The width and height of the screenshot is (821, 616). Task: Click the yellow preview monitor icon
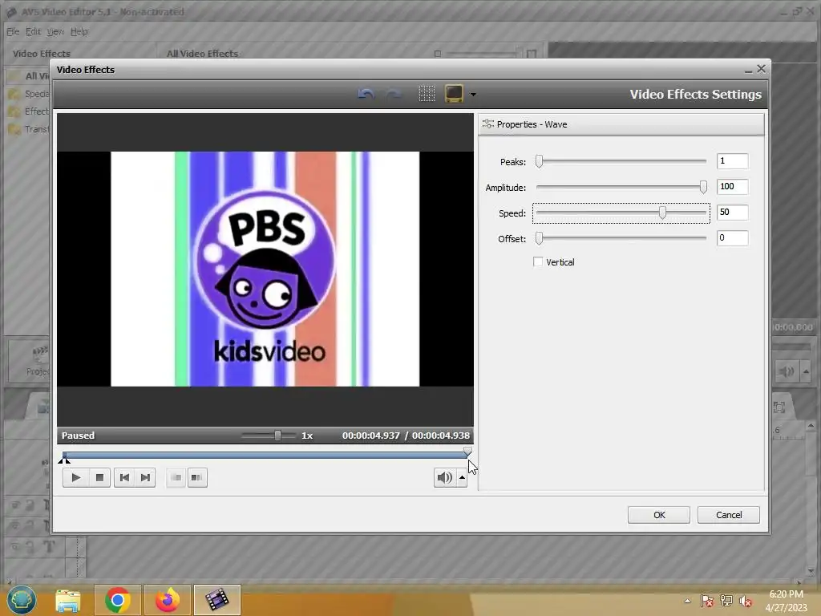point(454,94)
